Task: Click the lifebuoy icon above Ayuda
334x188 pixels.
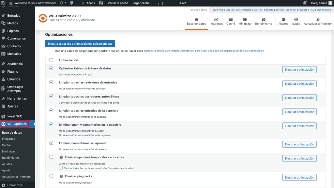Action: (296, 19)
